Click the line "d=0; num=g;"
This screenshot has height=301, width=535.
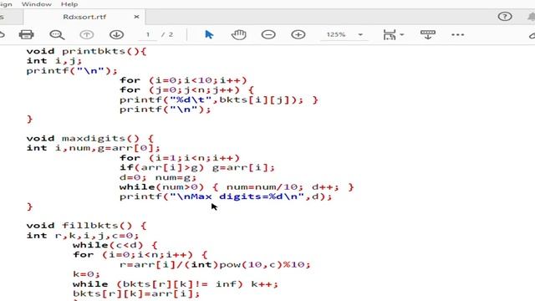click(x=158, y=177)
